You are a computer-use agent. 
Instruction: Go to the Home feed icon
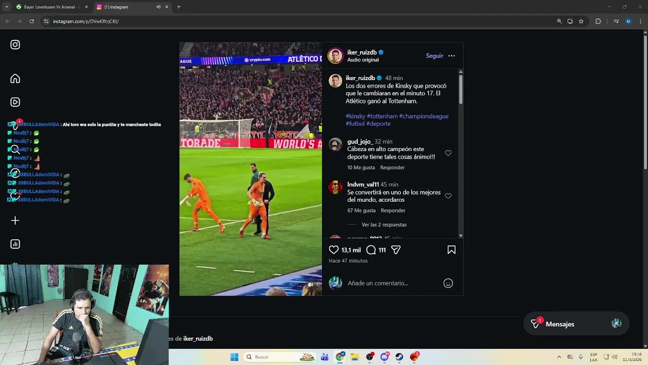pyautogui.click(x=15, y=79)
